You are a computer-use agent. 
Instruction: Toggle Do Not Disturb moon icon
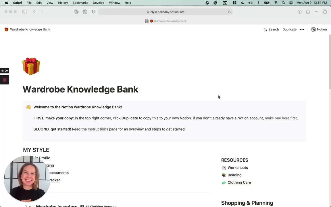[x=243, y=3]
